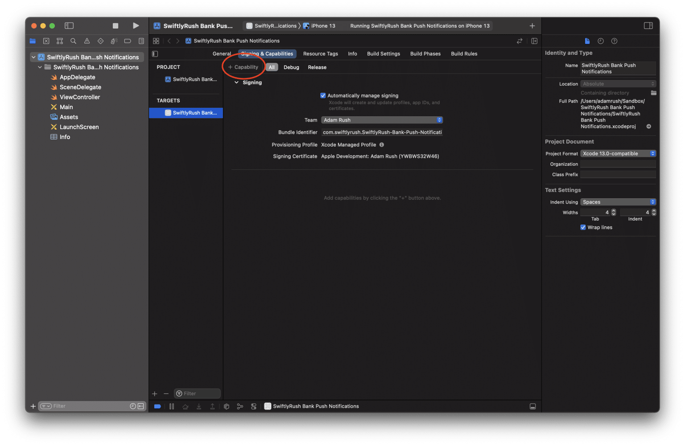Adjust the Tab width stepper
Viewport: 685px width, 446px height.
[x=614, y=213]
